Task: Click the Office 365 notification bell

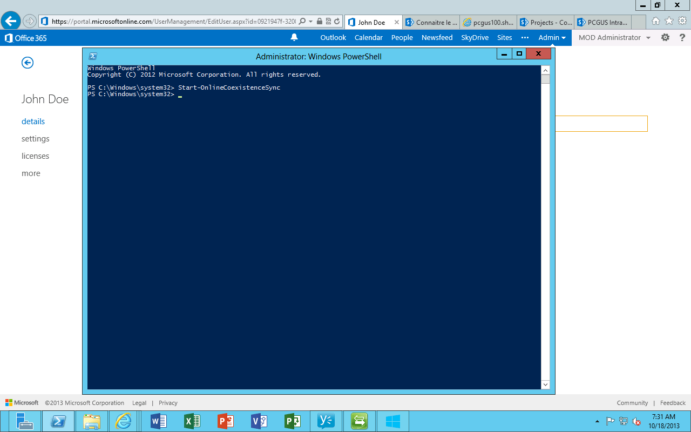Action: click(294, 37)
